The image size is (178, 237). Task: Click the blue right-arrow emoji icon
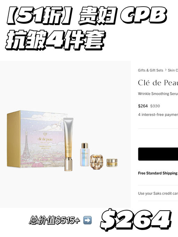pos(87,220)
